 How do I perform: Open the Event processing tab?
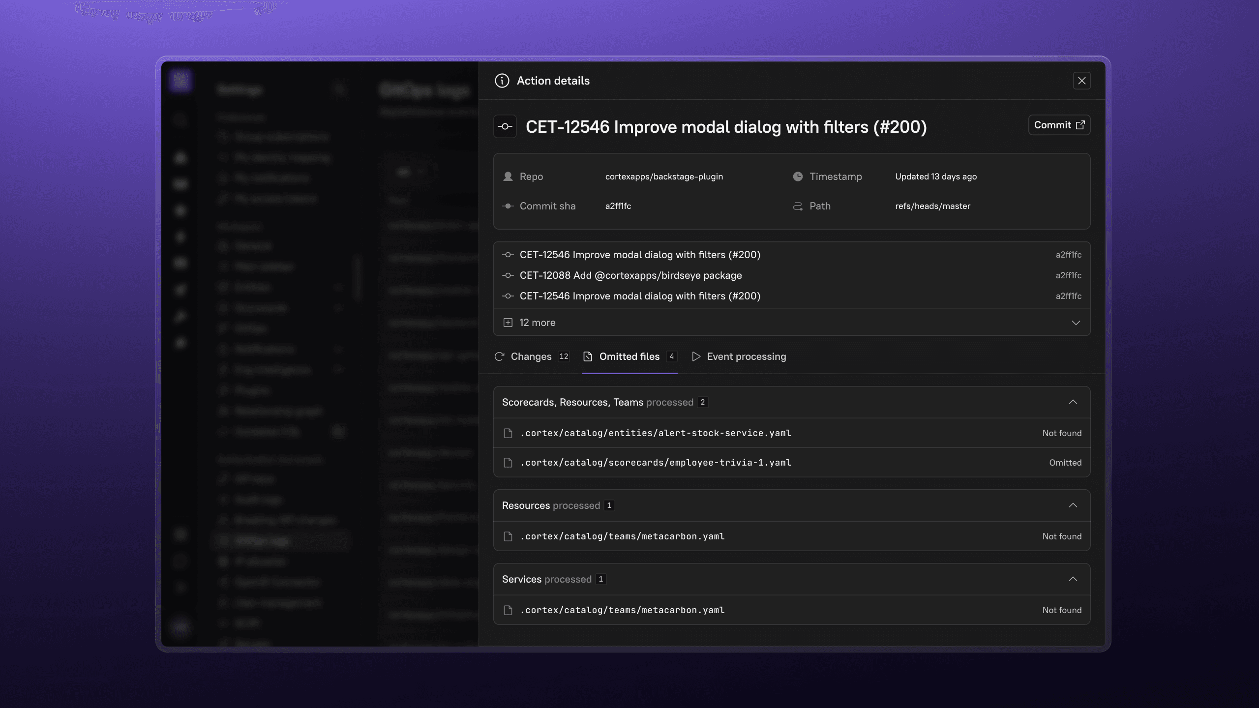click(739, 356)
